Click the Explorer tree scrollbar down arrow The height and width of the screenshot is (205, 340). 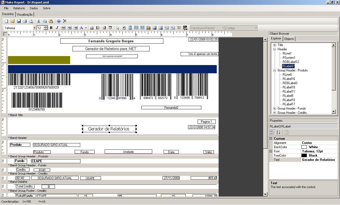pos(334,112)
